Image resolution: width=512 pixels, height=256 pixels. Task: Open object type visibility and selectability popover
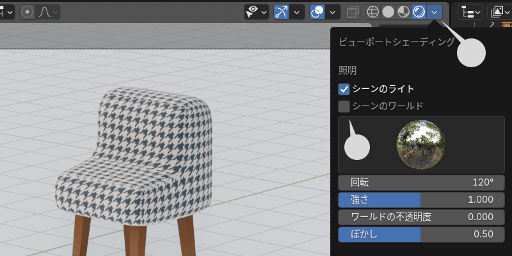[257, 12]
